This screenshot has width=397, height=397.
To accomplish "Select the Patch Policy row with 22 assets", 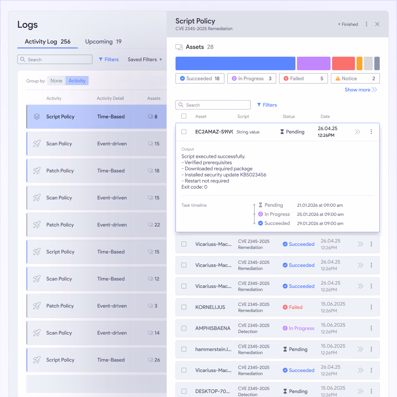I will [x=97, y=225].
